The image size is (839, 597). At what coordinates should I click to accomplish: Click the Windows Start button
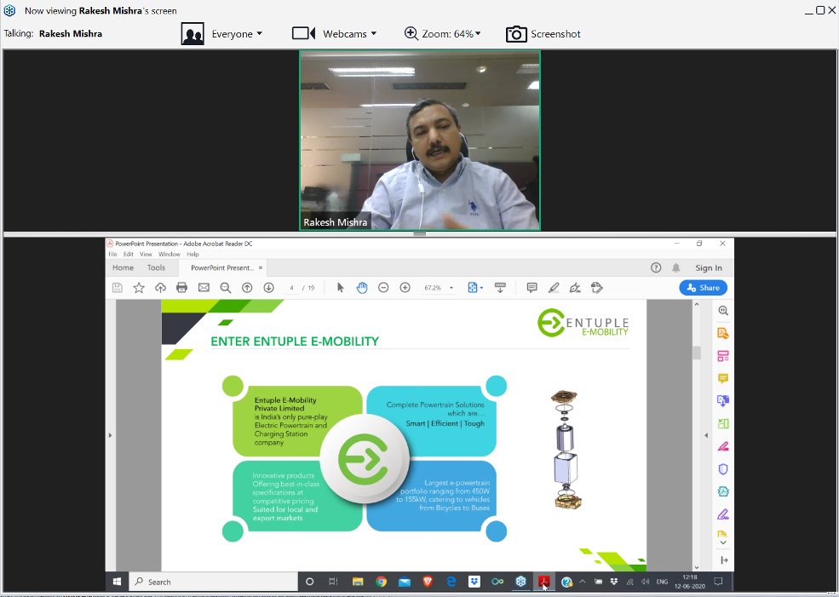[x=117, y=582]
